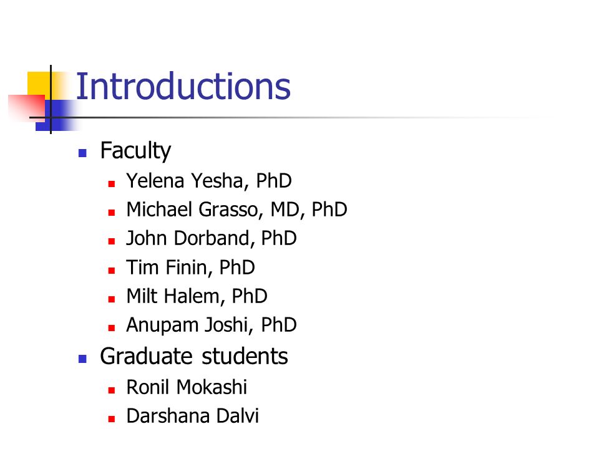Select the John Dorband, PhD line
This screenshot has width=599, height=449.
click(x=212, y=238)
